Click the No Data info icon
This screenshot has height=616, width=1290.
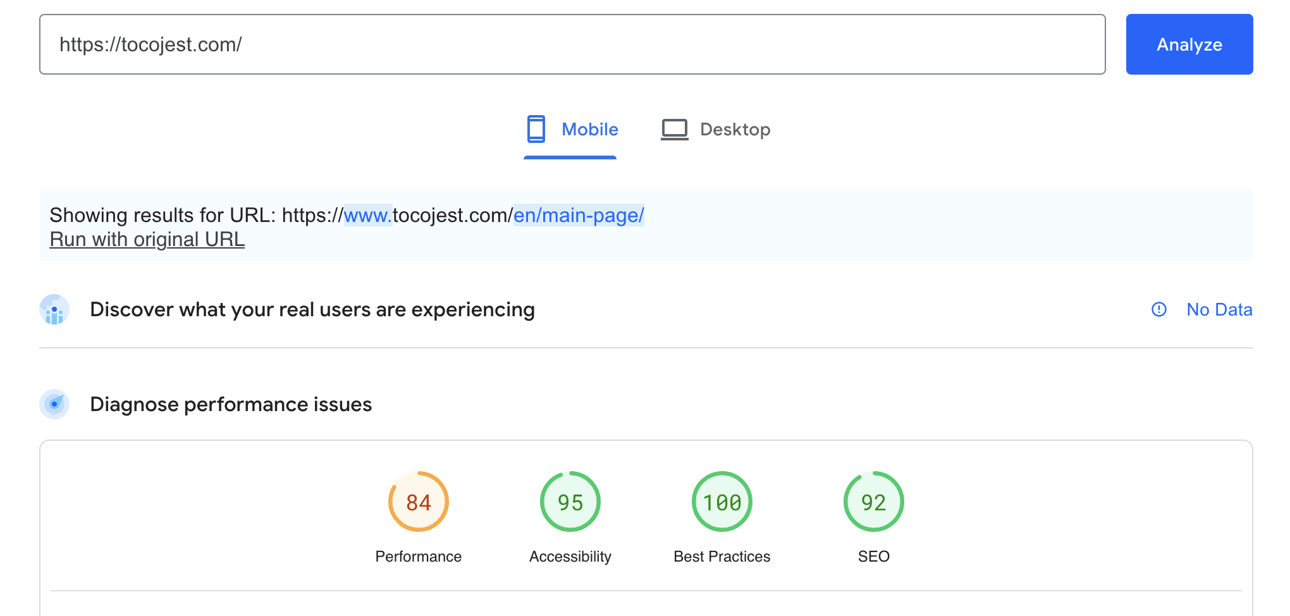click(x=1159, y=309)
